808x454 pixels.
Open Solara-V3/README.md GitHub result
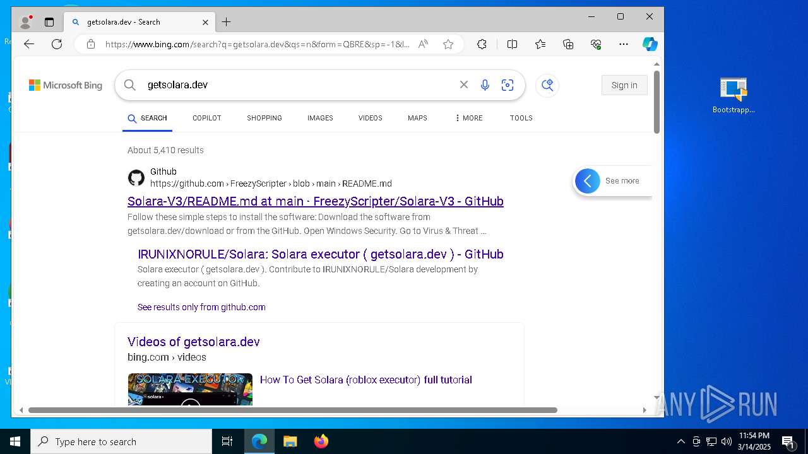pyautogui.click(x=316, y=201)
